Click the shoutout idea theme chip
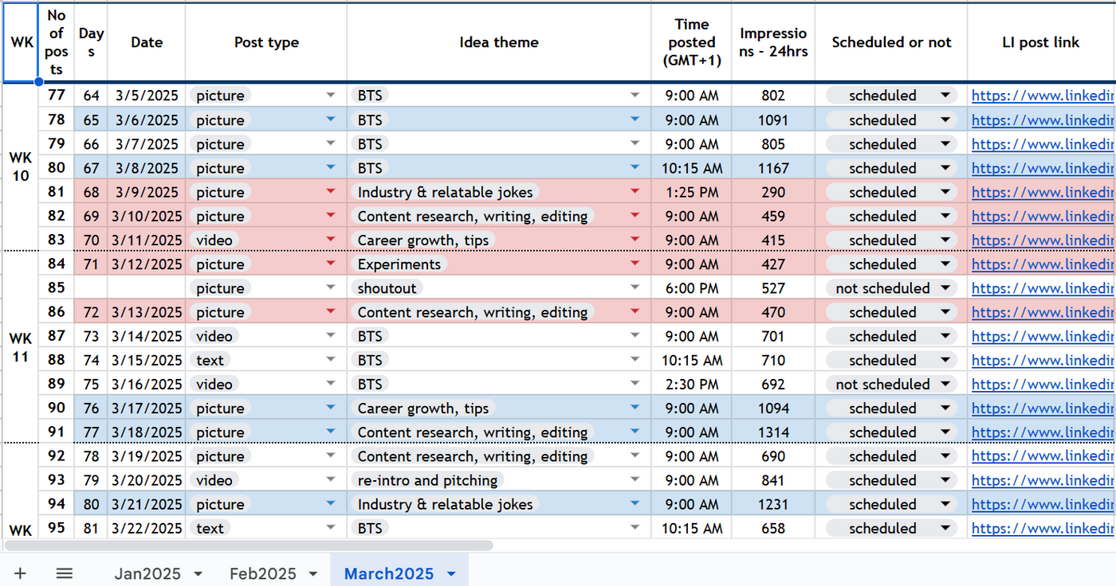The width and height of the screenshot is (1116, 586). pos(387,288)
